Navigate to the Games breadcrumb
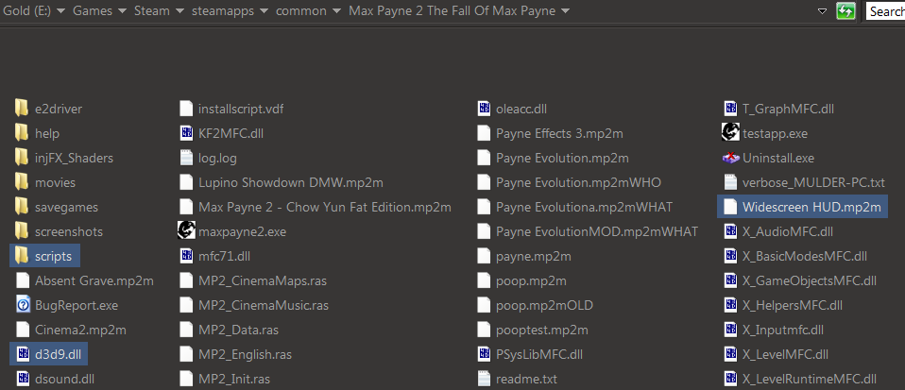 point(92,11)
